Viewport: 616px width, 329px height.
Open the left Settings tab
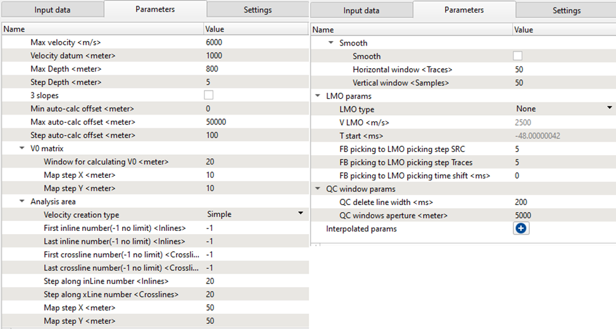tap(258, 10)
